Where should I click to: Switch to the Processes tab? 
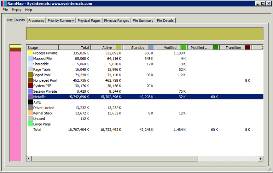(36, 20)
